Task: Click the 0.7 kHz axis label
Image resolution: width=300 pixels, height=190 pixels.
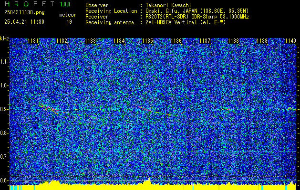Action: pyautogui.click(x=4, y=157)
